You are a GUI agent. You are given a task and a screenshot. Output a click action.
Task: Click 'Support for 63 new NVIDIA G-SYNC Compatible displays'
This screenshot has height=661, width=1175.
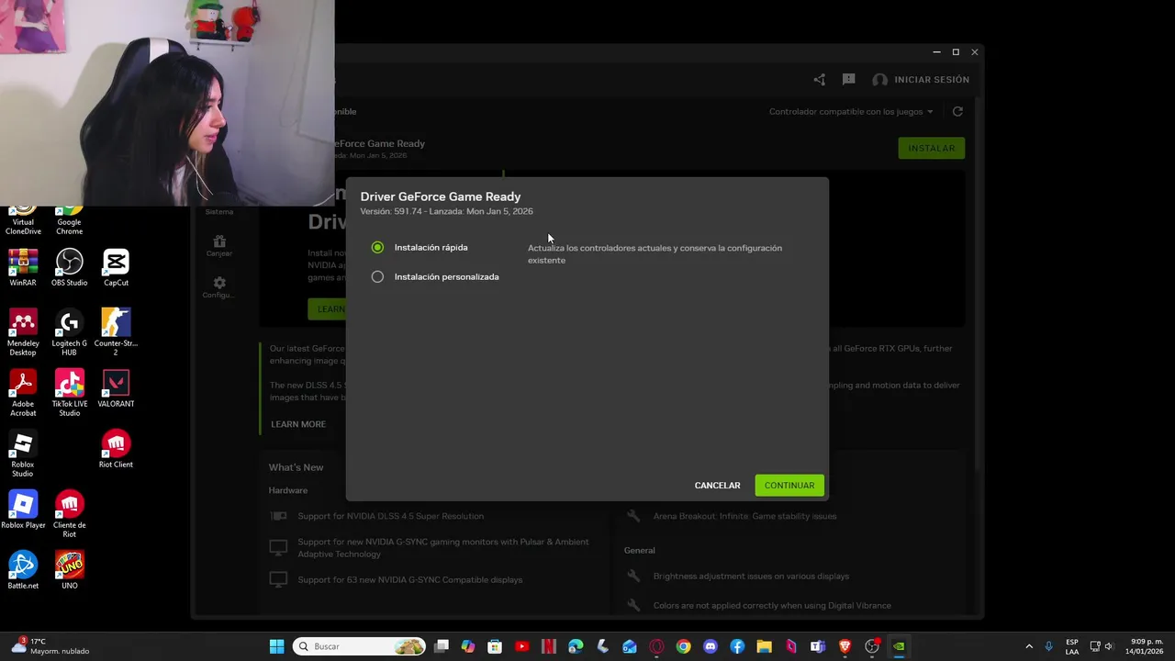(x=409, y=579)
